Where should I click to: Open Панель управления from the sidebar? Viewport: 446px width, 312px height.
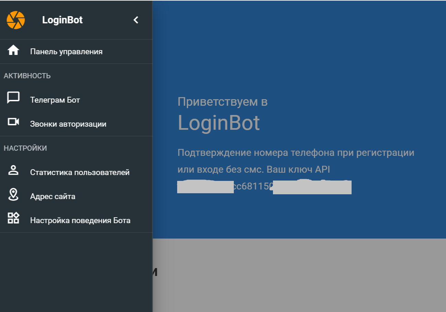[x=66, y=52]
